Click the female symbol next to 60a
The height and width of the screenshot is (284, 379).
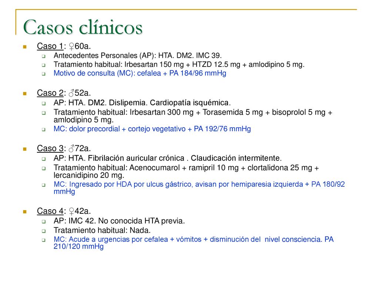point(71,46)
